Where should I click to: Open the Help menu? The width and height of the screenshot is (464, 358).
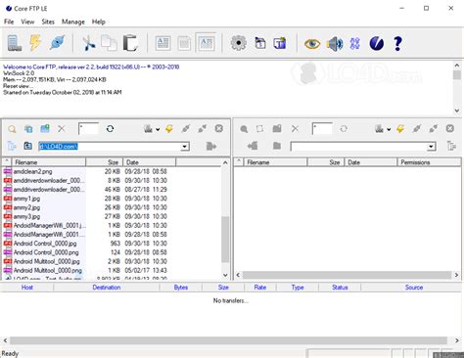99,22
